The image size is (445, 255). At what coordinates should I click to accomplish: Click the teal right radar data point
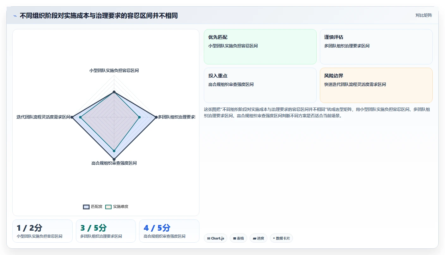click(x=139, y=117)
